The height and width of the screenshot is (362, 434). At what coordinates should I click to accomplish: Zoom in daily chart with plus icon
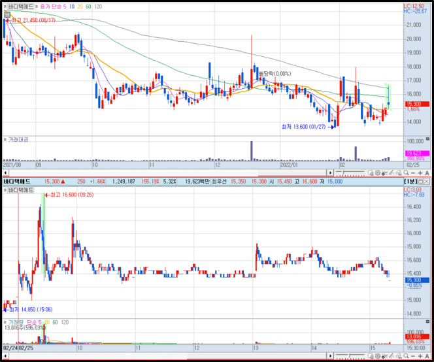(420, 173)
